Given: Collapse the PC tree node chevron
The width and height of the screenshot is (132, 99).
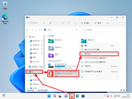Looking at the screenshot, I should (27, 72).
